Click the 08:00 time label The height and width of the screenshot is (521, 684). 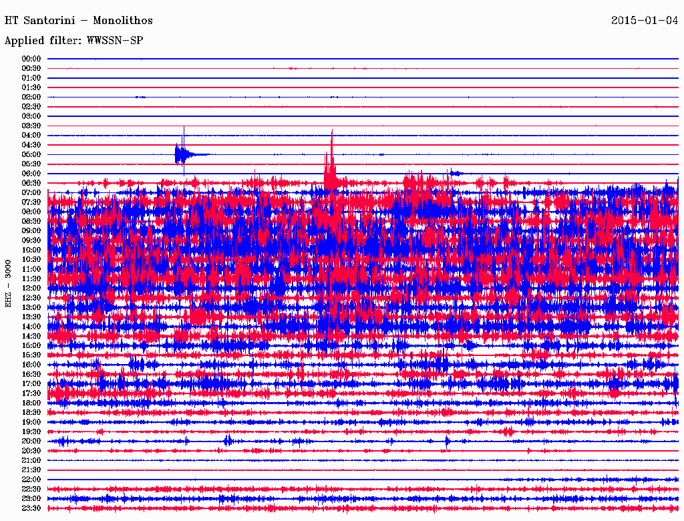point(31,212)
